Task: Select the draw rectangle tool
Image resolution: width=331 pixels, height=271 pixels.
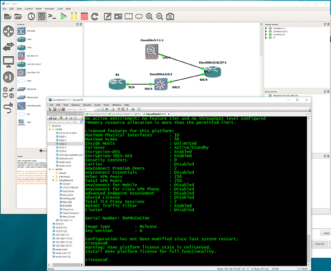Action: (129, 16)
